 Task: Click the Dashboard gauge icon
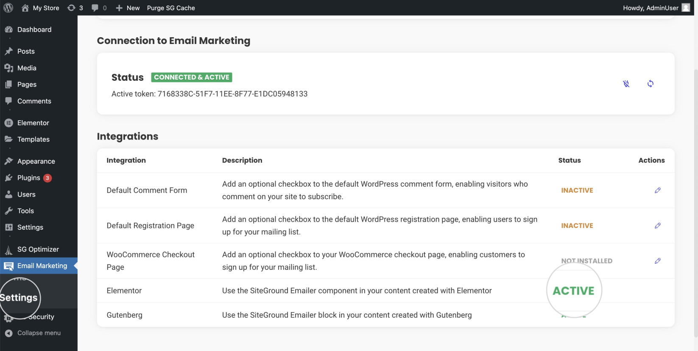tap(8, 29)
